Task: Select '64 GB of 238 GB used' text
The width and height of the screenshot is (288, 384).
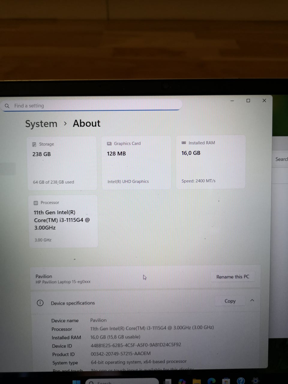Action: pyautogui.click(x=54, y=182)
